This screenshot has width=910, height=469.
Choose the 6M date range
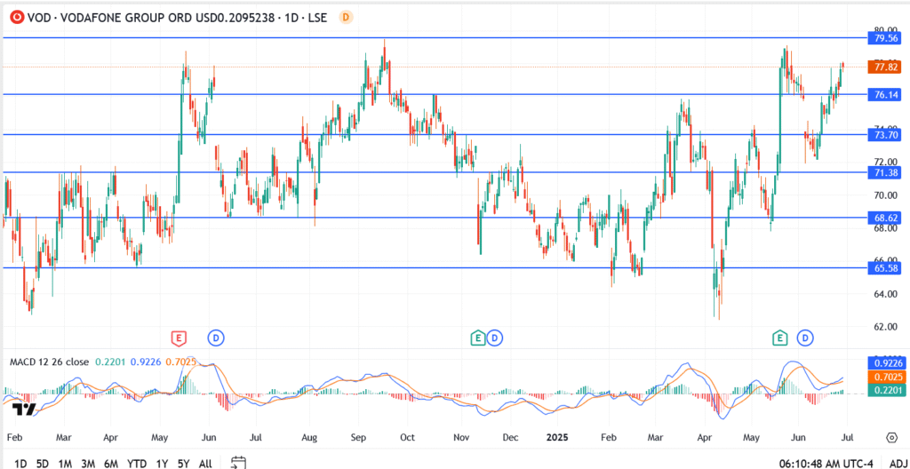[x=111, y=463]
